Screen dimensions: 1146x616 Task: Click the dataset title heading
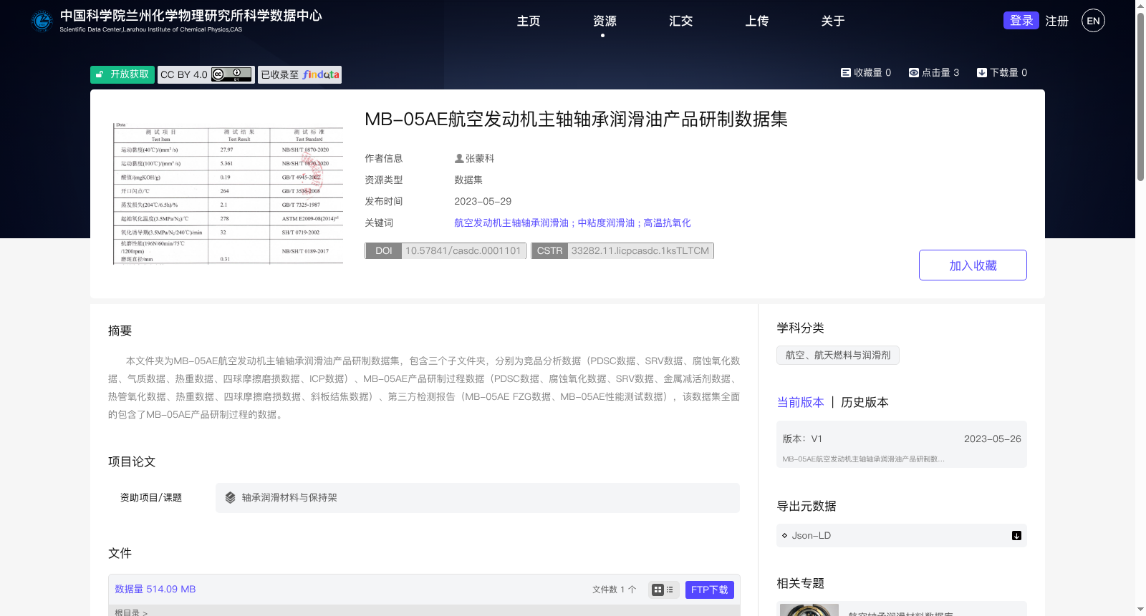tap(576, 119)
